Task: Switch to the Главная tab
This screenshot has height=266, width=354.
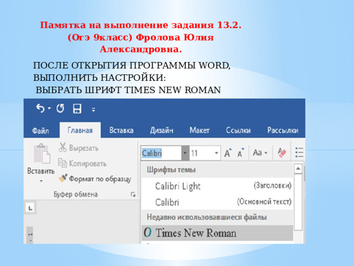Action: coord(80,130)
